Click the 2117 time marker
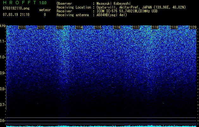199x127 pixels. [136, 27]
